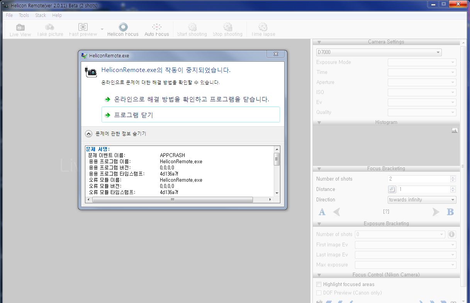
Task: Open the Fast preview dropdown arrow
Action: (102, 29)
